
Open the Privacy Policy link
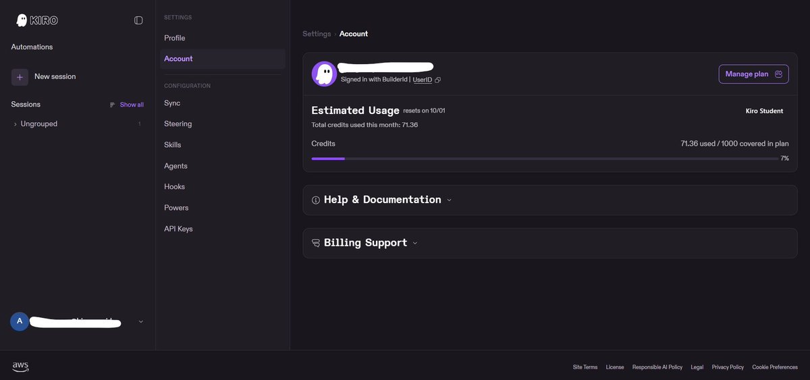pos(728,367)
